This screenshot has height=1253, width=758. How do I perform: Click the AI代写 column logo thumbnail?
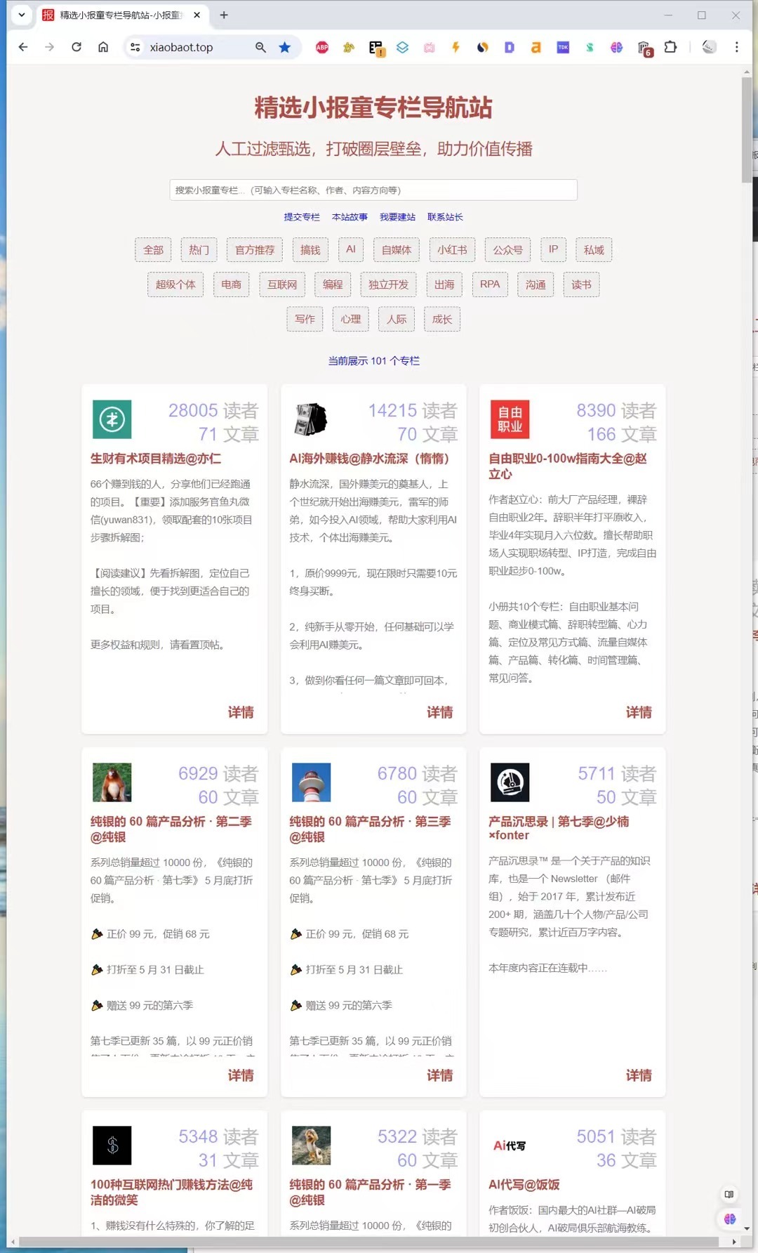click(x=510, y=1146)
